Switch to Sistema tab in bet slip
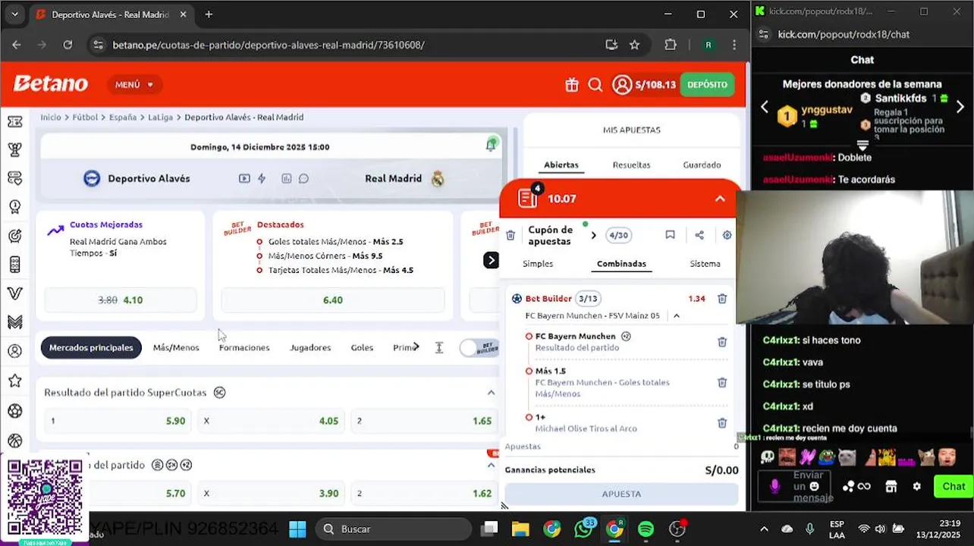Image resolution: width=974 pixels, height=546 pixels. (705, 264)
